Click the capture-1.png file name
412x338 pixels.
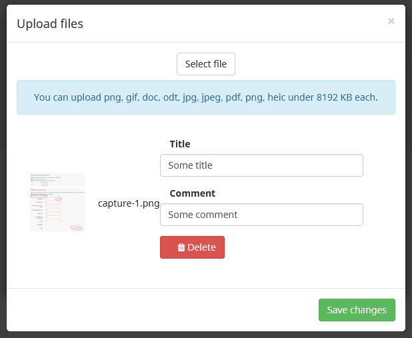point(129,203)
